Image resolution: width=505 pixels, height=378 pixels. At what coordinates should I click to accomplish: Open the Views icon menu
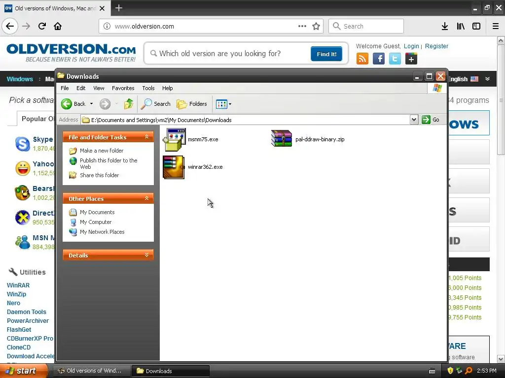point(223,104)
